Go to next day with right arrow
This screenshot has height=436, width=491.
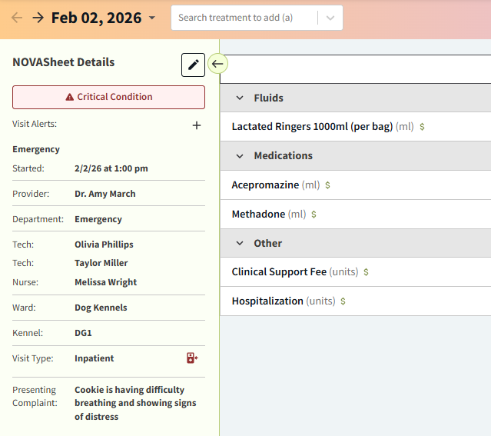[38, 18]
